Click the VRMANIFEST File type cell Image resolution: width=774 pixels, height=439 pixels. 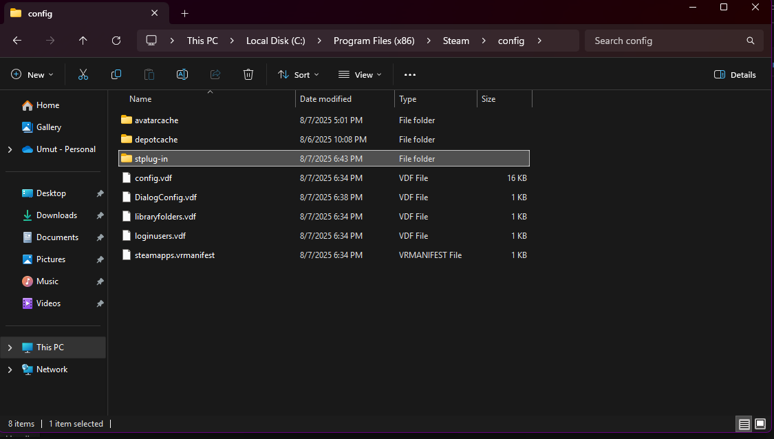click(431, 255)
